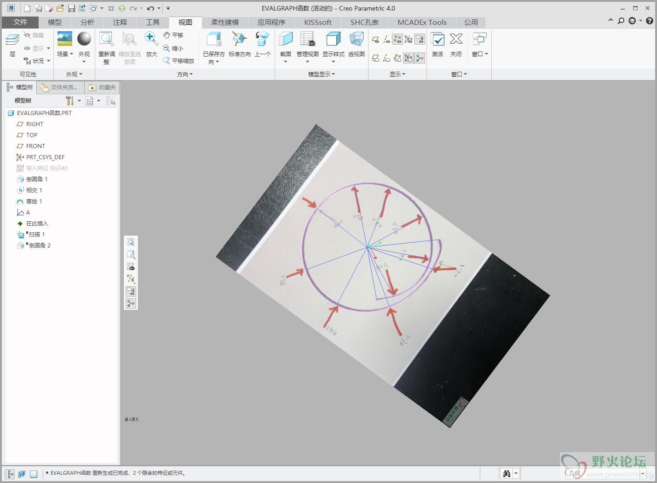Click the 平移缩放 pan zoom tool

179,61
